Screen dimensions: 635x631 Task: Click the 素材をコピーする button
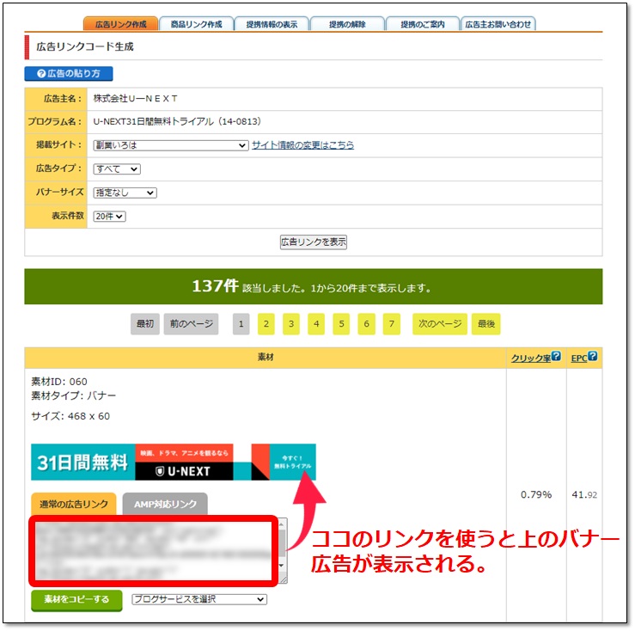tap(76, 600)
